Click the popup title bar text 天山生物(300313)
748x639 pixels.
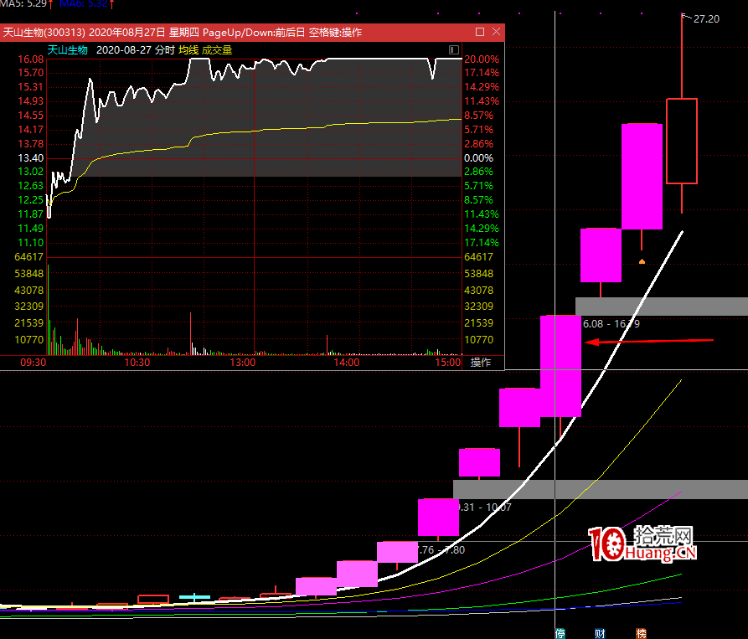tap(44, 33)
